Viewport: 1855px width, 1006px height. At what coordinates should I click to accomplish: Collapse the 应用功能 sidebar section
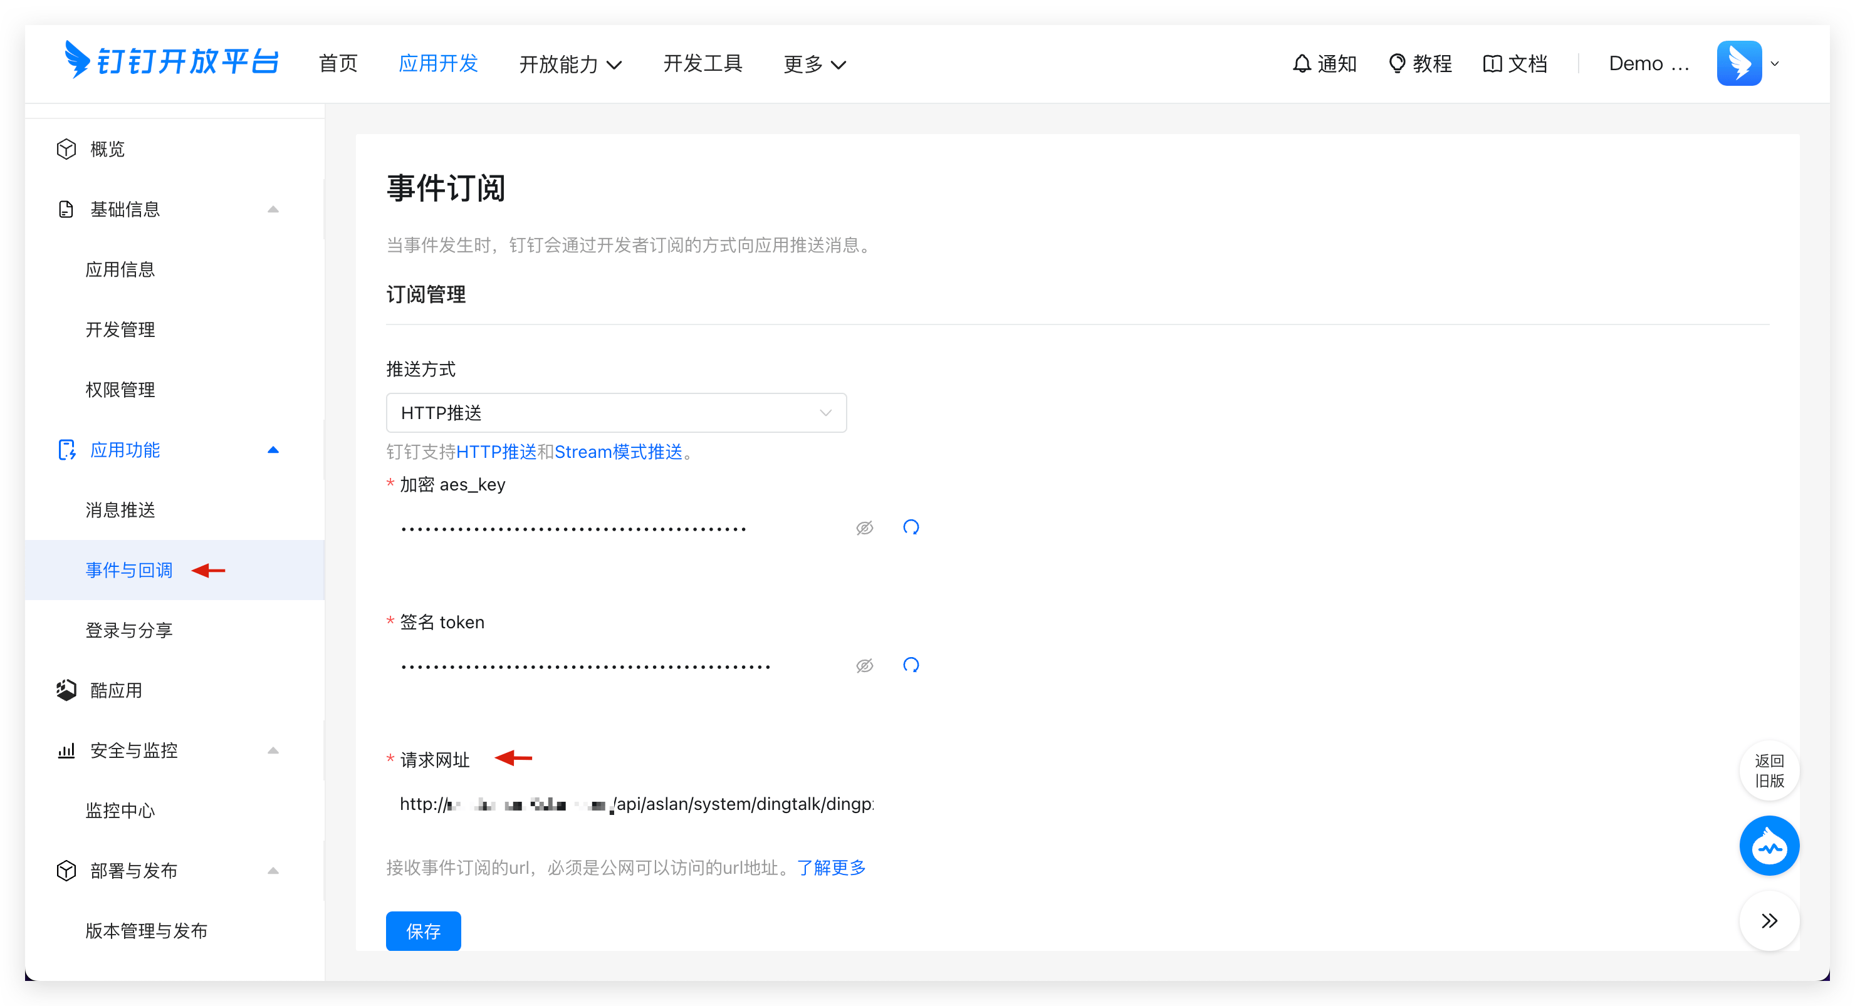(x=273, y=450)
